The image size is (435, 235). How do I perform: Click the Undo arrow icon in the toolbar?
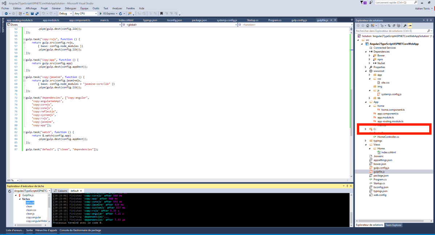click(44, 13)
